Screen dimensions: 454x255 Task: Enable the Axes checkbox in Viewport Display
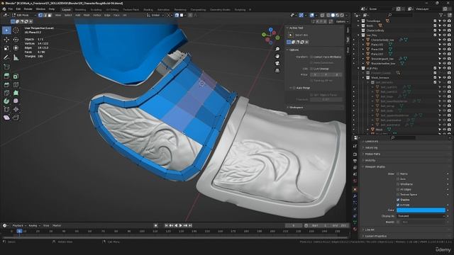tap(398, 179)
